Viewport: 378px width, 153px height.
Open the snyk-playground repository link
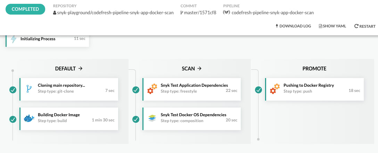pos(115,13)
